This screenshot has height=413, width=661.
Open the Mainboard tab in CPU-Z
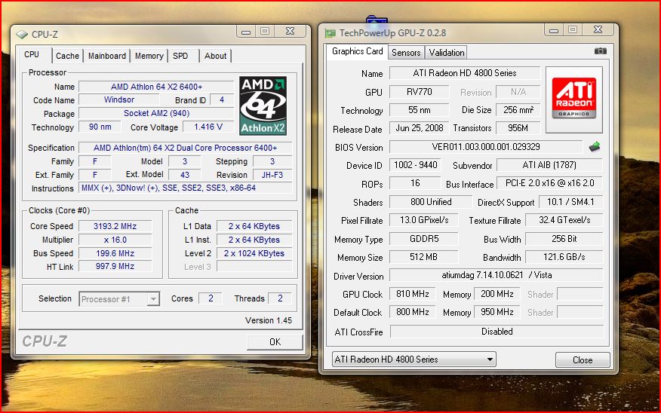coord(107,56)
